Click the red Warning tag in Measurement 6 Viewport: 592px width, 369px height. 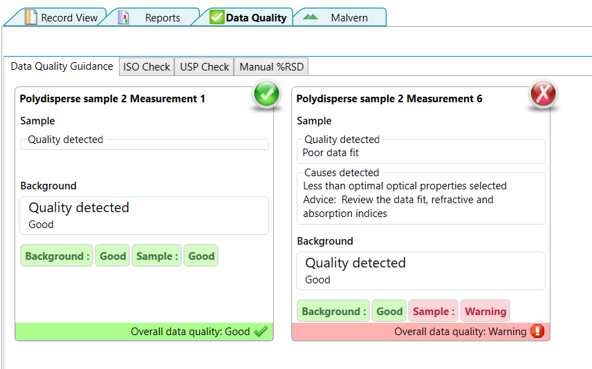pyautogui.click(x=485, y=311)
